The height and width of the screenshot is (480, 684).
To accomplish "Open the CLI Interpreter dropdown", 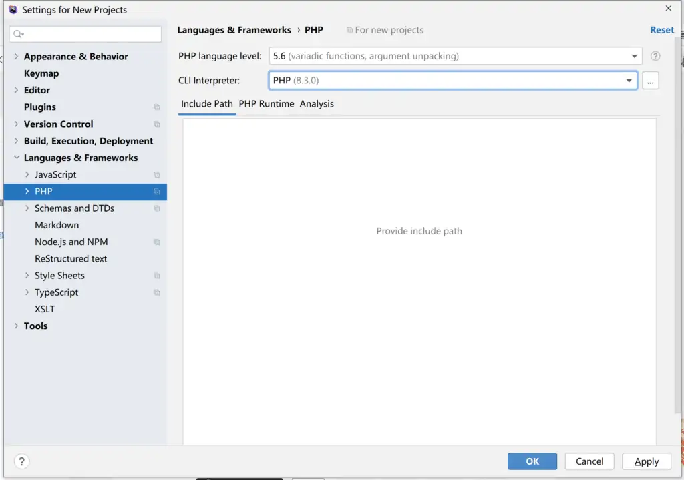I will 629,81.
